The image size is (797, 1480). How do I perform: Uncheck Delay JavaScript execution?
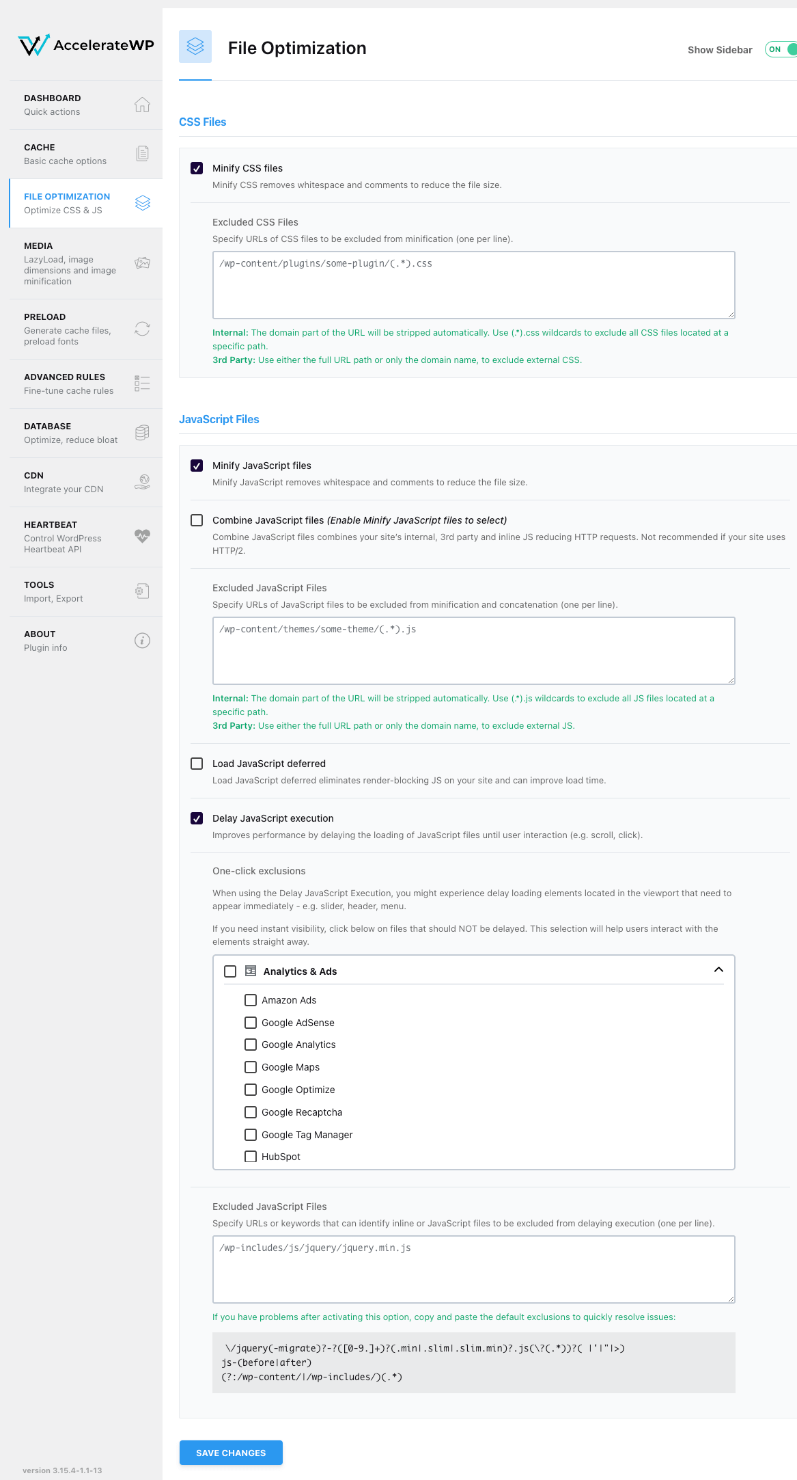click(x=197, y=818)
